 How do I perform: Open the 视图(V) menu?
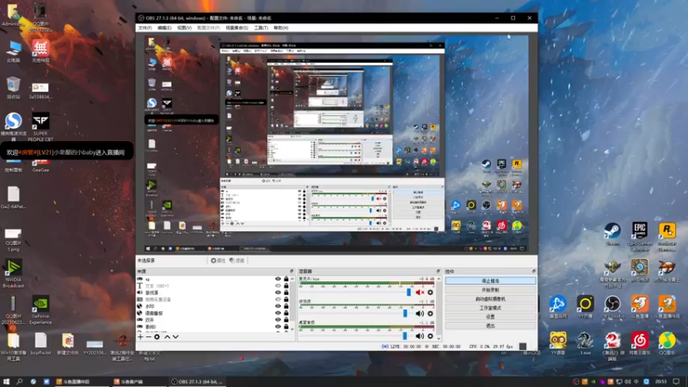(x=184, y=28)
